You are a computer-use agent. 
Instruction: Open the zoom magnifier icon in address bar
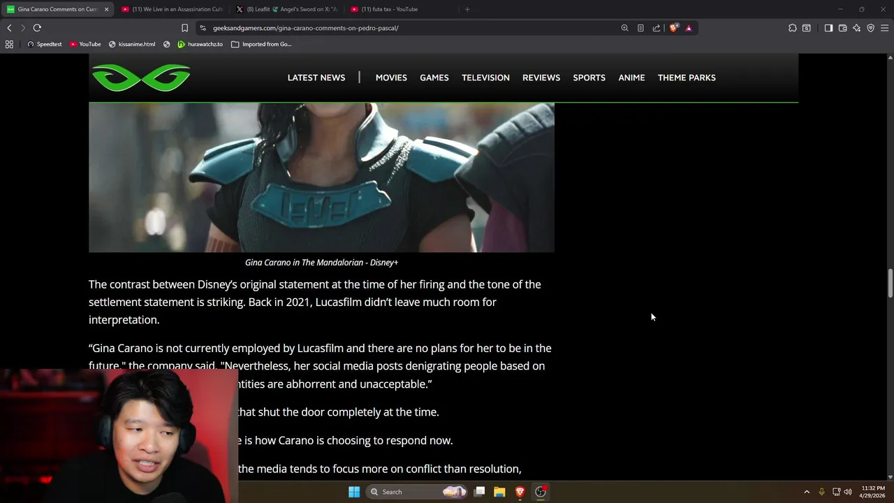[x=624, y=28]
